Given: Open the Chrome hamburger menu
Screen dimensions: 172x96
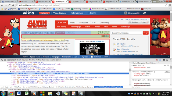Looking at the screenshot, I should (170, 5).
